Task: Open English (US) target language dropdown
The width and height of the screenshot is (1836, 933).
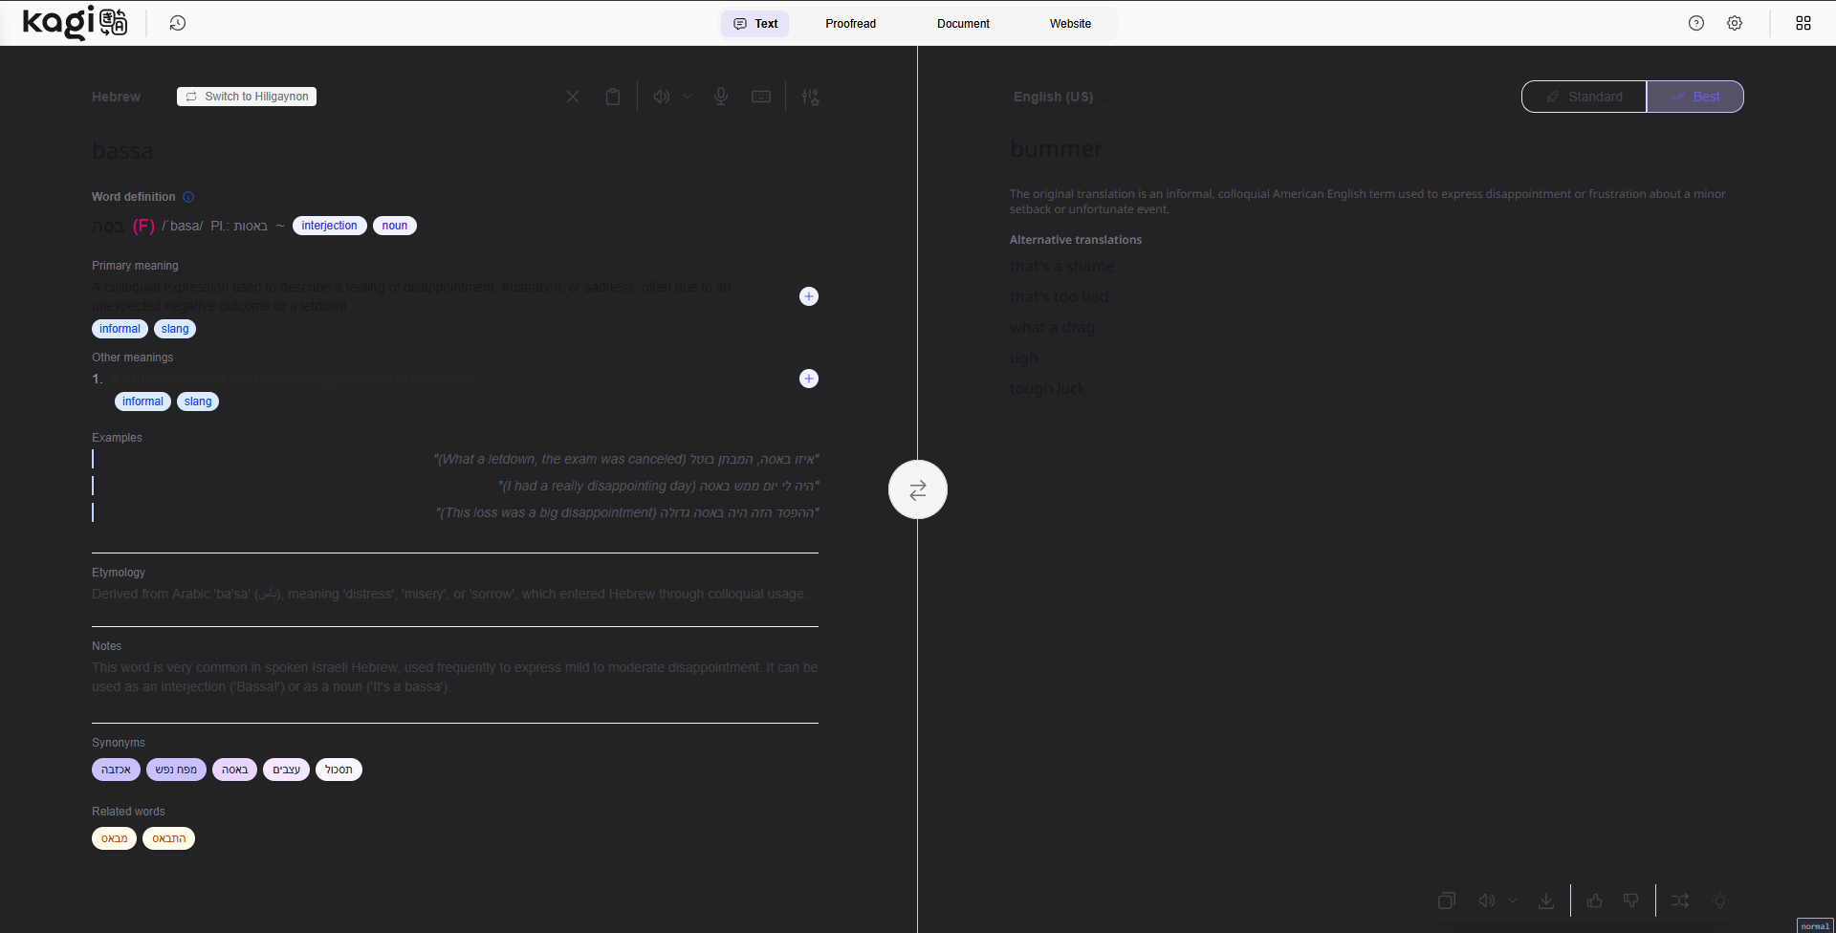Action: coord(1060,97)
